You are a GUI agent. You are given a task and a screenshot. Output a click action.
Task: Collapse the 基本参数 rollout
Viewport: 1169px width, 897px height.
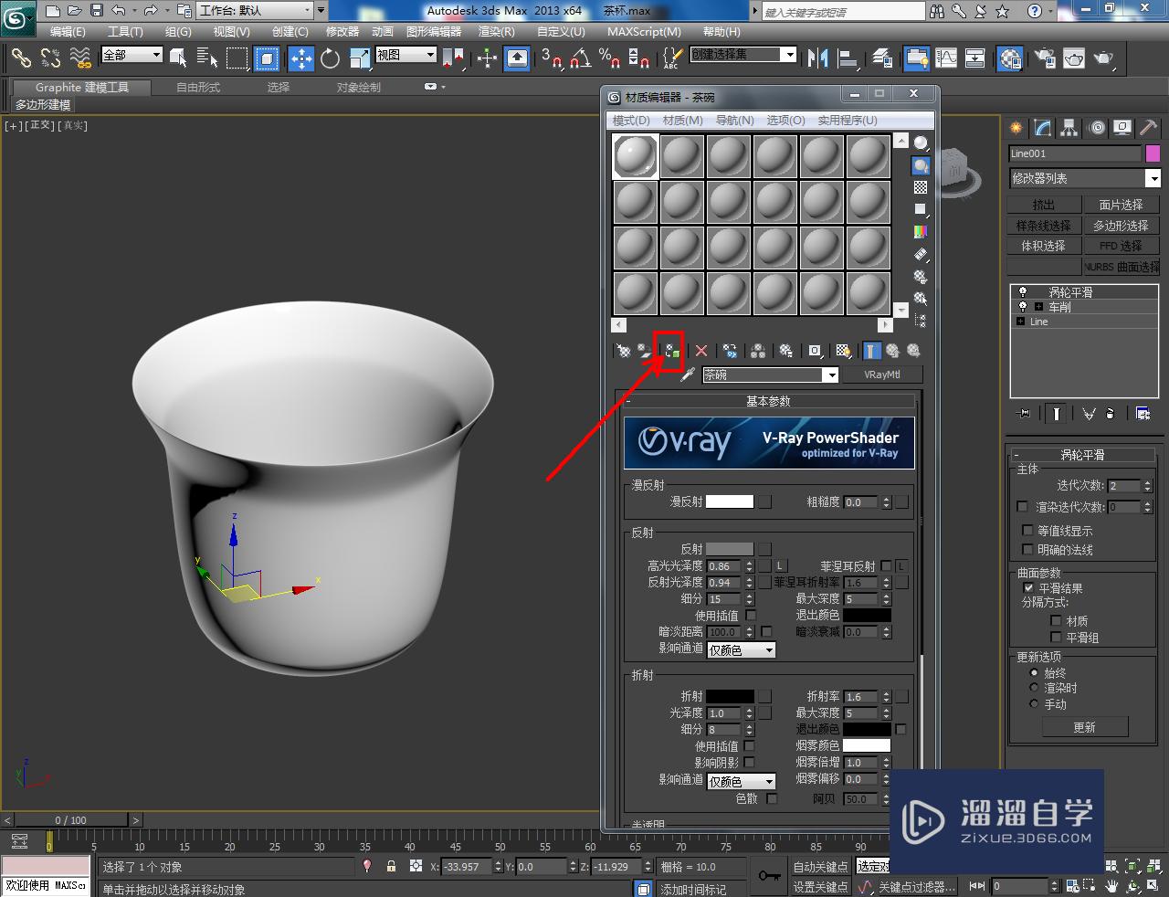[x=768, y=401]
